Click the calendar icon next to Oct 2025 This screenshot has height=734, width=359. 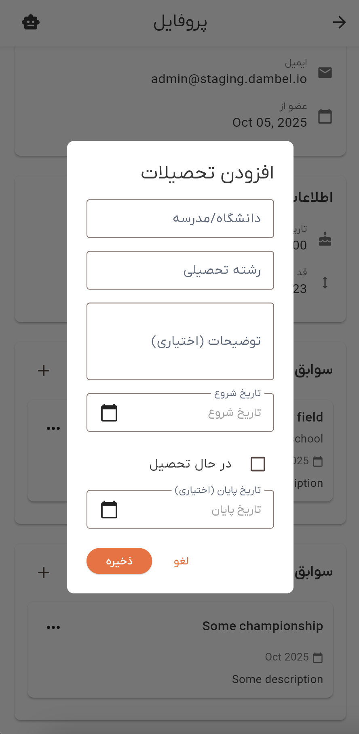[317, 657]
